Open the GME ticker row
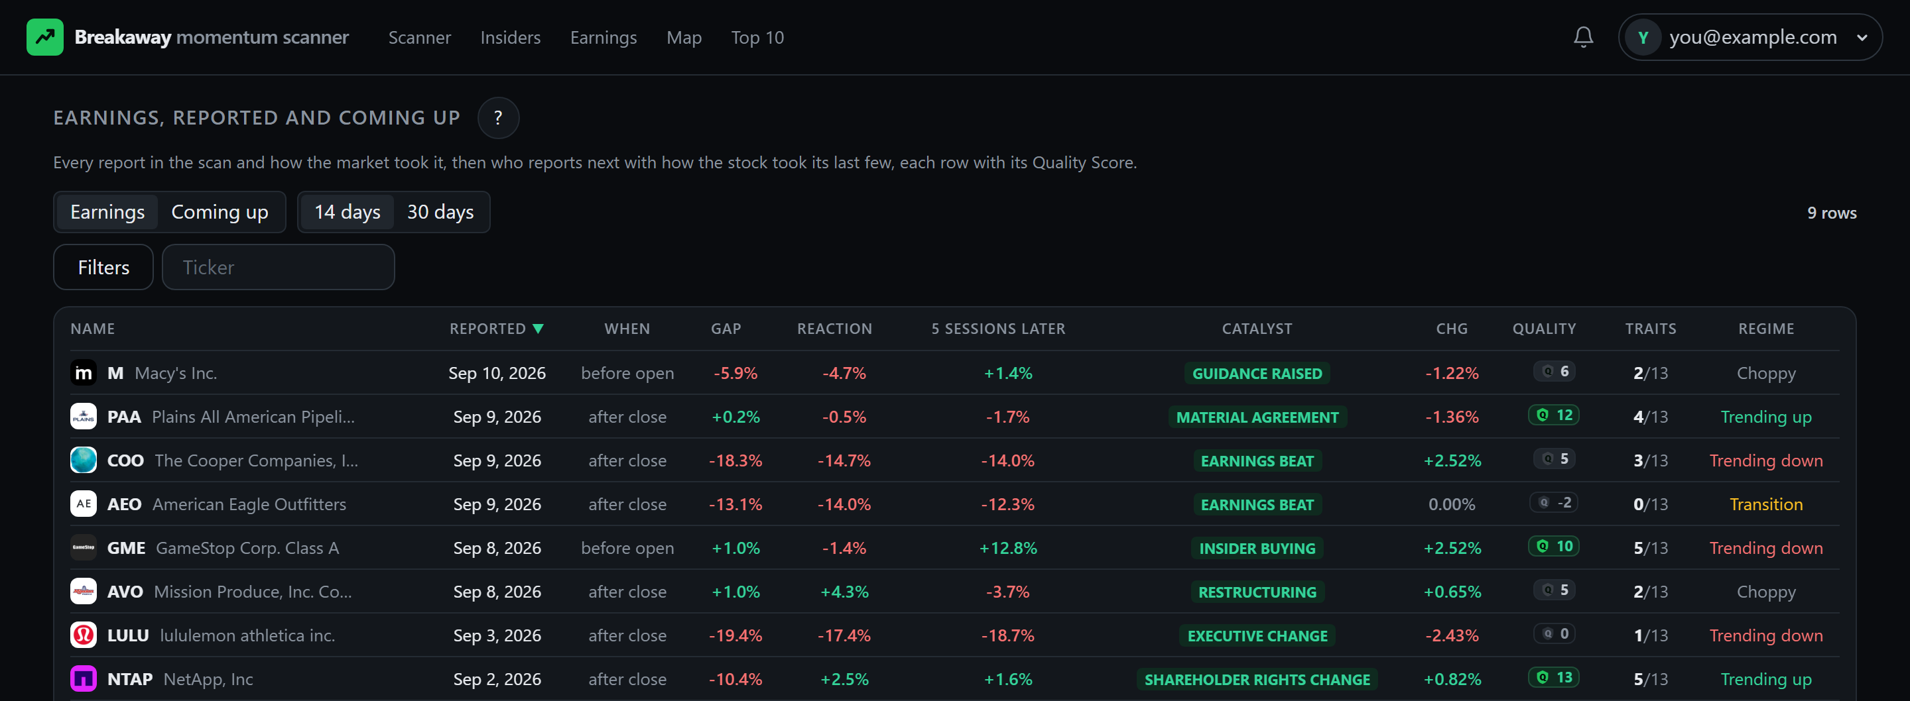The image size is (1910, 701). (955, 547)
